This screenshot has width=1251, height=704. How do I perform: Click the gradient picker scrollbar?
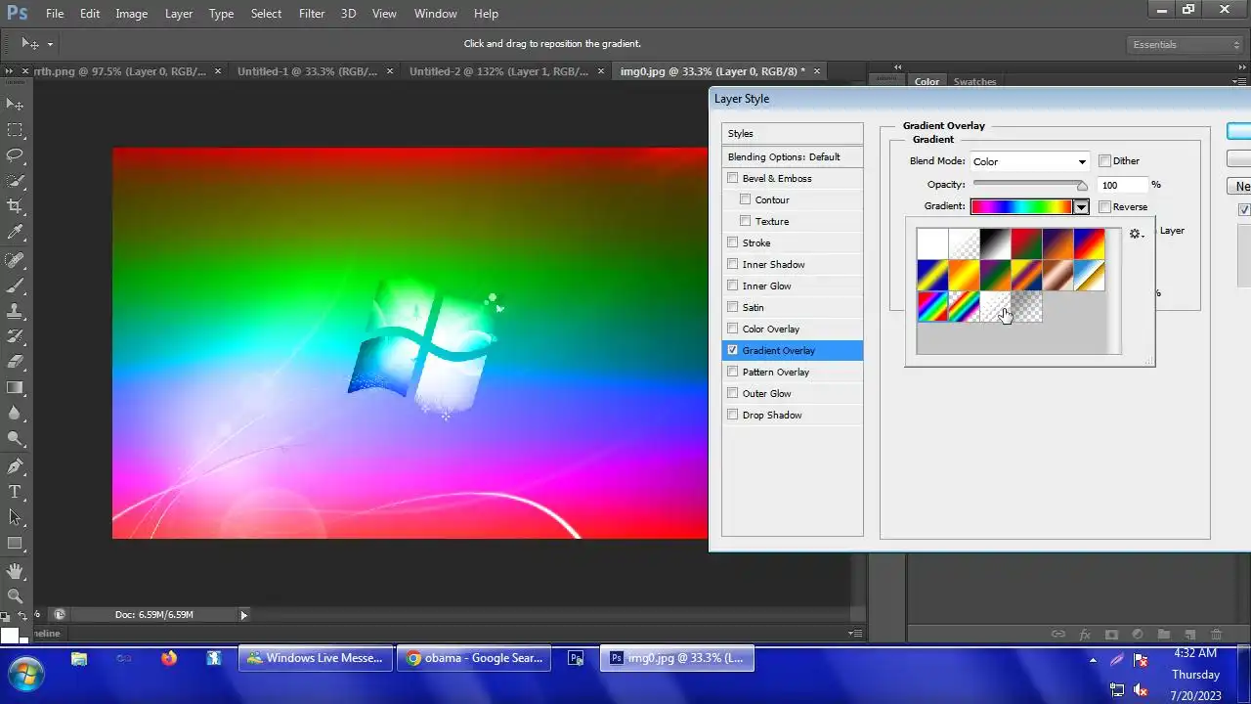click(x=1114, y=289)
